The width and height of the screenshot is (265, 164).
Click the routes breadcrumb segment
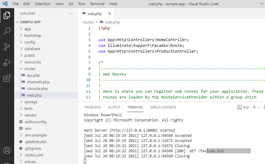88,22
